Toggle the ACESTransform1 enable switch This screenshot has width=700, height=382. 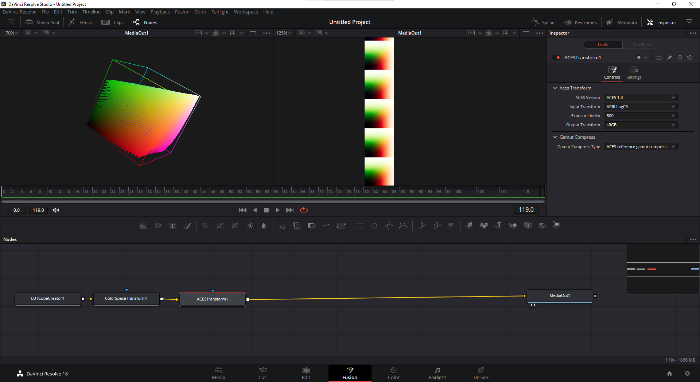pos(556,58)
